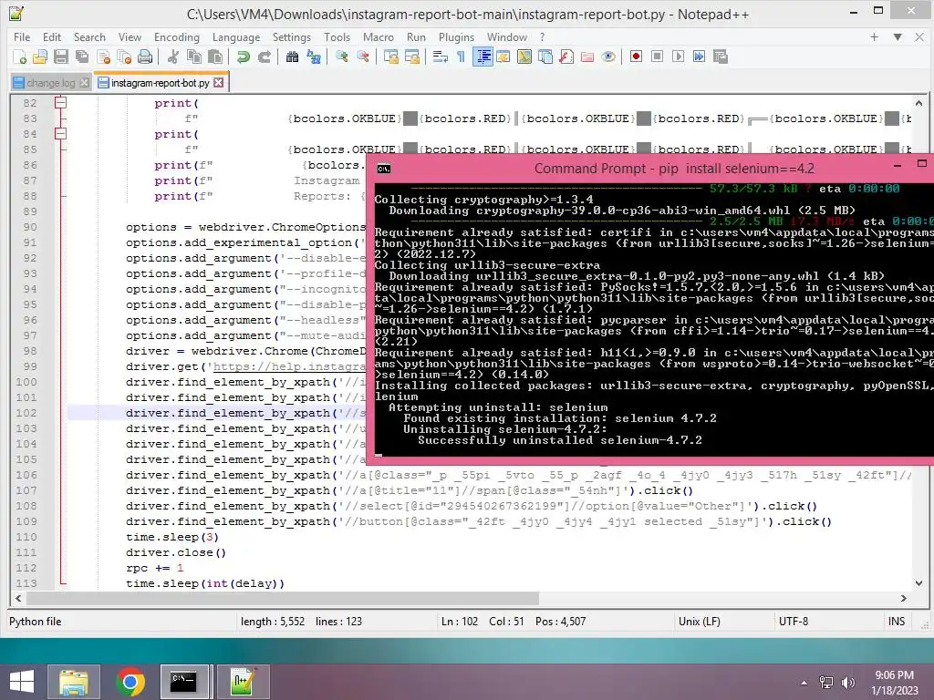Create a new file with New toolbar icon
Image resolution: width=934 pixels, height=700 pixels.
tap(19, 57)
